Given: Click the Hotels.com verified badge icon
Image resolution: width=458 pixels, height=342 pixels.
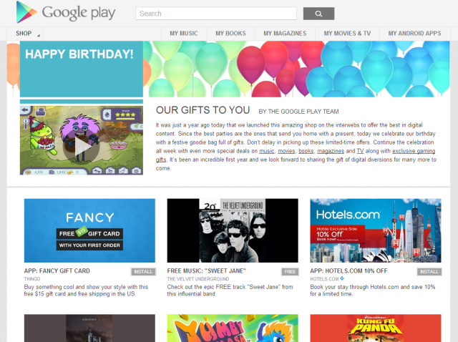Looking at the screenshot, I should click(x=342, y=278).
